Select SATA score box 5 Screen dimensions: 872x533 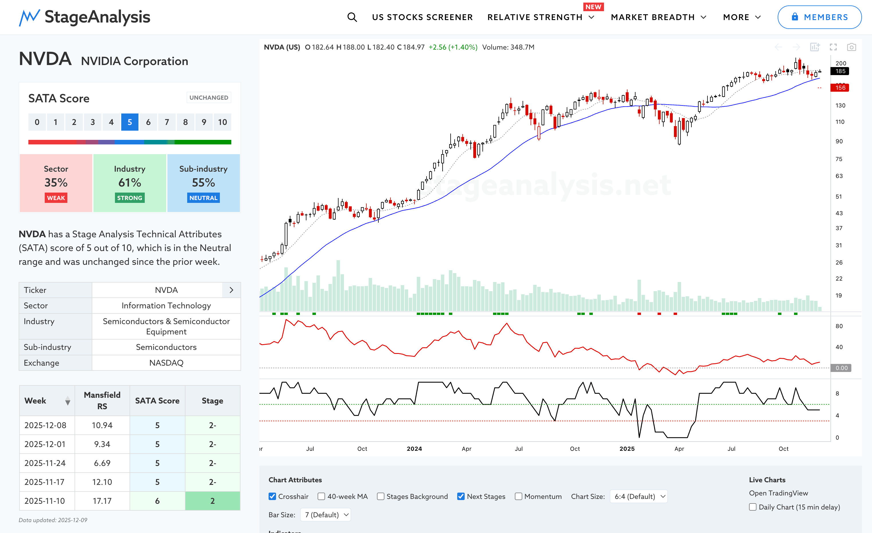pyautogui.click(x=130, y=122)
